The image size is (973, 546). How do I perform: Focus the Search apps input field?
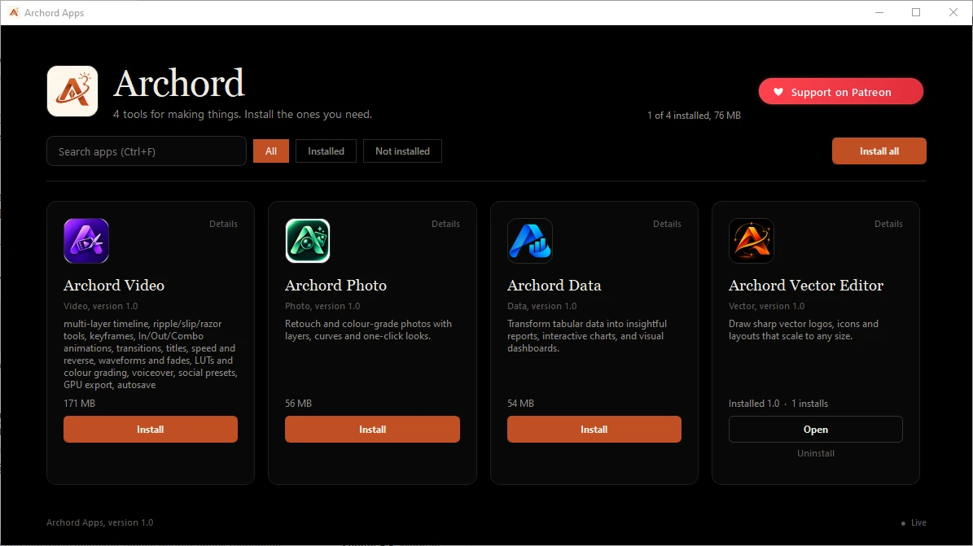coord(147,151)
